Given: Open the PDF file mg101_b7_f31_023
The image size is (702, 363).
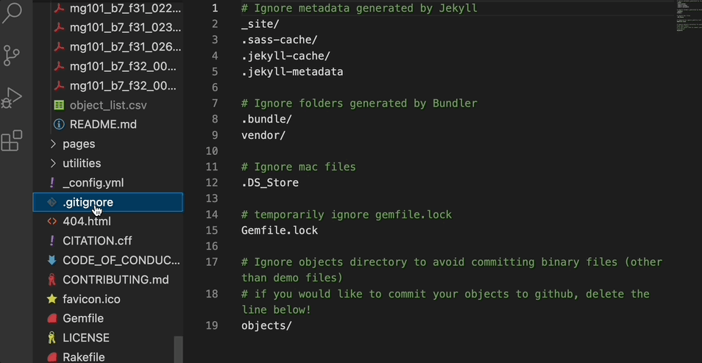Looking at the screenshot, I should click(125, 28).
